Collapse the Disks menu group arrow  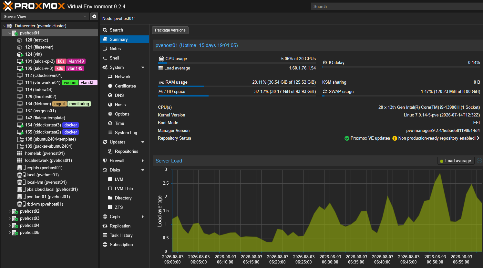pos(143,170)
